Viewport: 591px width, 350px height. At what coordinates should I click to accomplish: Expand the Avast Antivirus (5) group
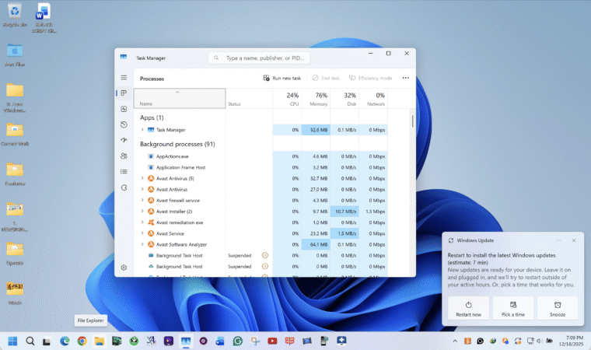[142, 178]
